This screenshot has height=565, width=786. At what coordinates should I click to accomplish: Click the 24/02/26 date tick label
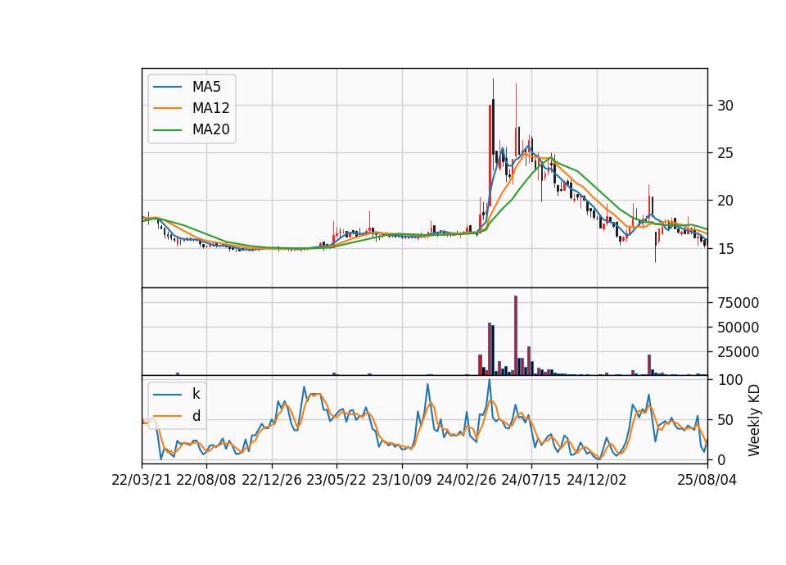pyautogui.click(x=466, y=481)
